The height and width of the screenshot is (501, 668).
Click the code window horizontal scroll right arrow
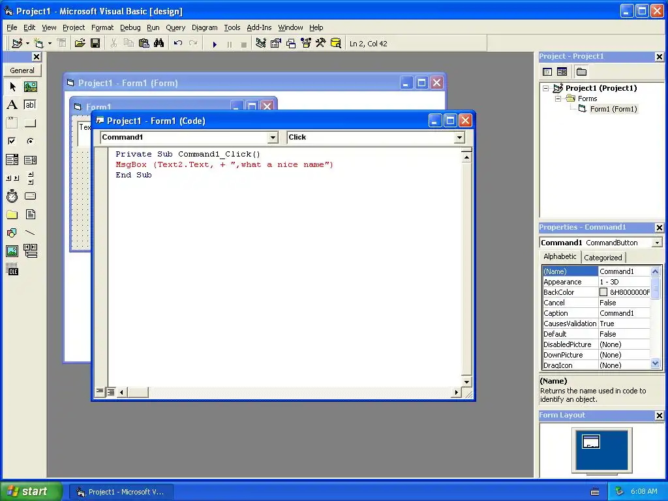click(x=456, y=392)
